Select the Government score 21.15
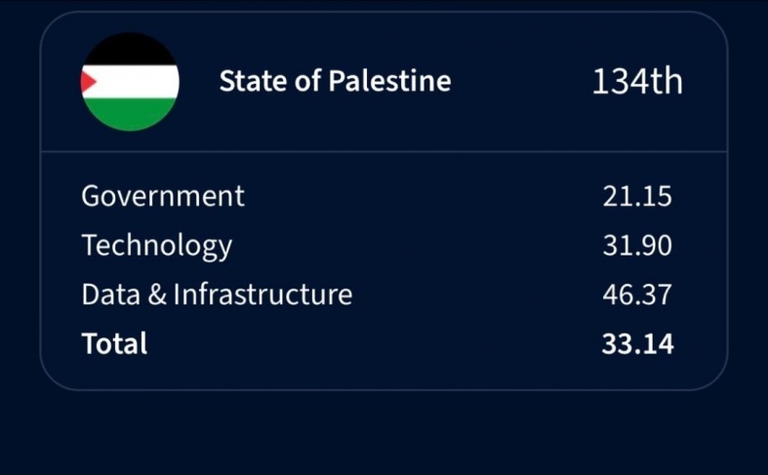This screenshot has width=768, height=475. 637,196
